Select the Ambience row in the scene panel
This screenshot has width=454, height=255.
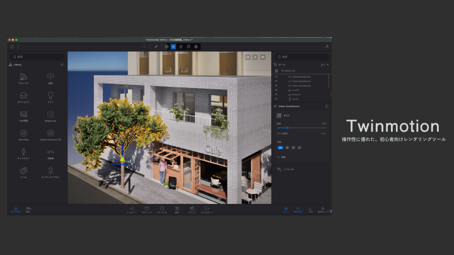(301, 71)
